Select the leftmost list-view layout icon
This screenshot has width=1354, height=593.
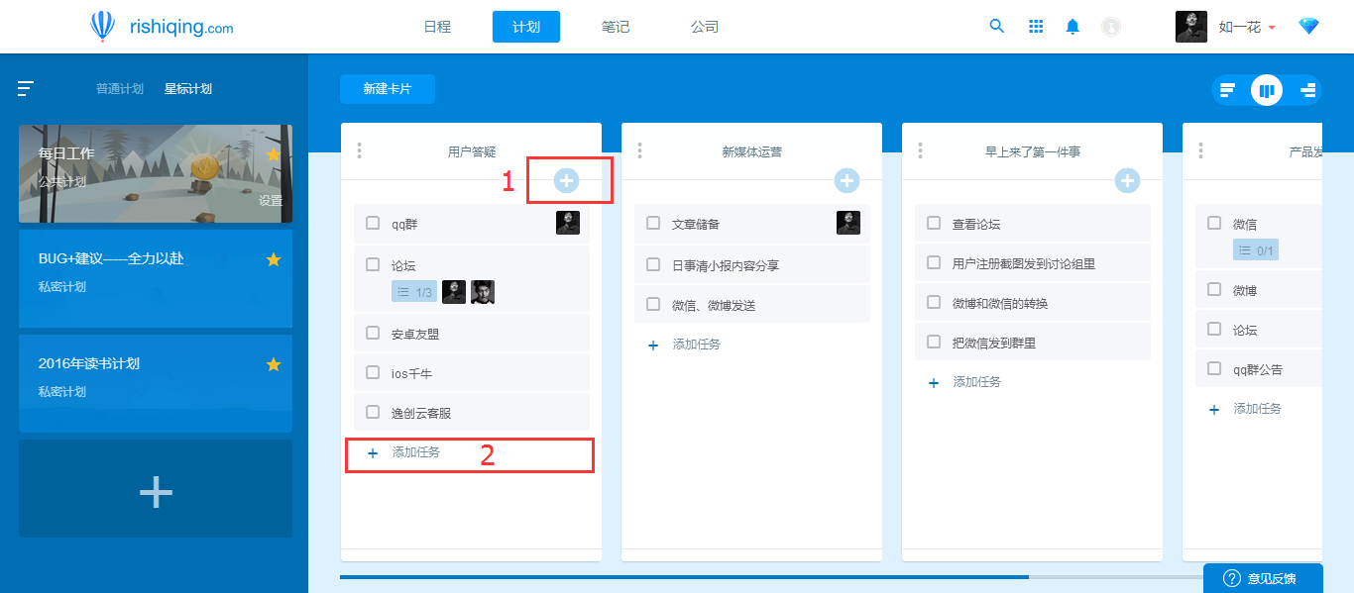1227,89
